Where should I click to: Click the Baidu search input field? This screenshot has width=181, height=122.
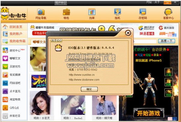click(145, 41)
